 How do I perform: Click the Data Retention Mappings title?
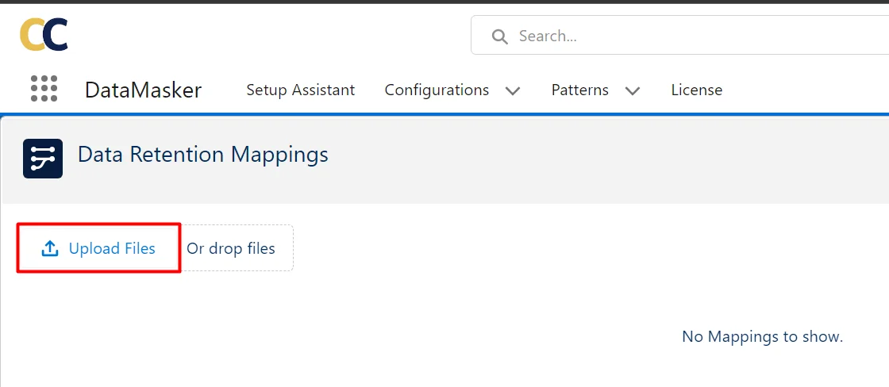pyautogui.click(x=202, y=154)
